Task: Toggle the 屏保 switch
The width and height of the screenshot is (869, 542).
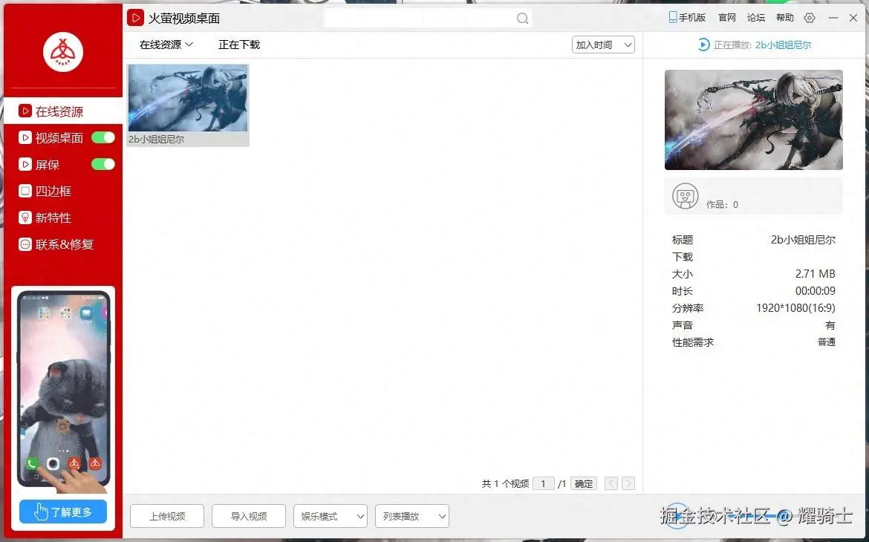Action: [103, 164]
